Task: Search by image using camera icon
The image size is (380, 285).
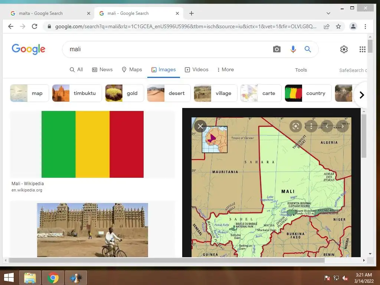Action: [276, 49]
